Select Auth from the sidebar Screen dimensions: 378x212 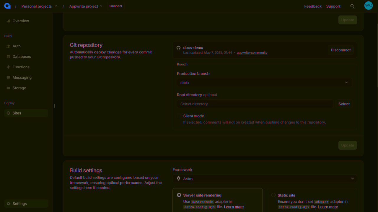(x=17, y=46)
